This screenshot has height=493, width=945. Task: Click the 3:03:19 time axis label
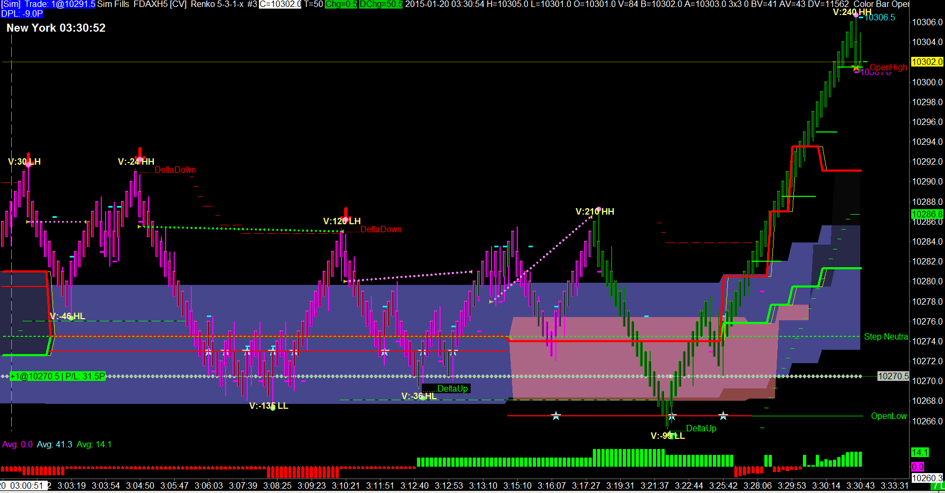click(x=71, y=485)
